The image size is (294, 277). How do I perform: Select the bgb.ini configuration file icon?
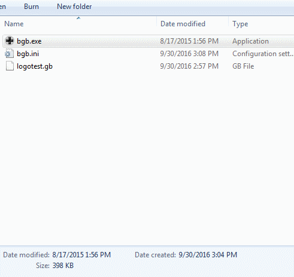[10, 54]
